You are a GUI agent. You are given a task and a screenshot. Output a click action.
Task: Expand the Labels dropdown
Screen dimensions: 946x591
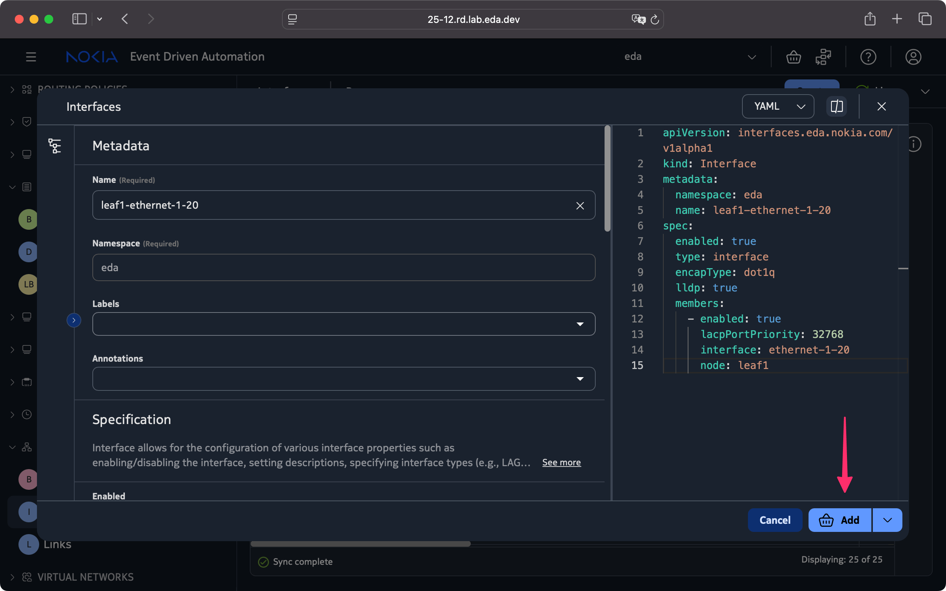[580, 324]
